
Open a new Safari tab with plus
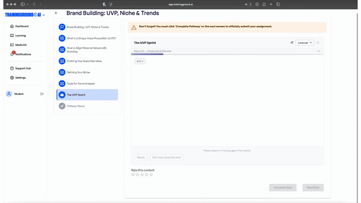point(271,4)
